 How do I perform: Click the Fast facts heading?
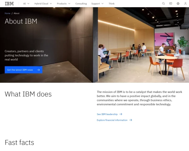pyautogui.click(x=20, y=143)
